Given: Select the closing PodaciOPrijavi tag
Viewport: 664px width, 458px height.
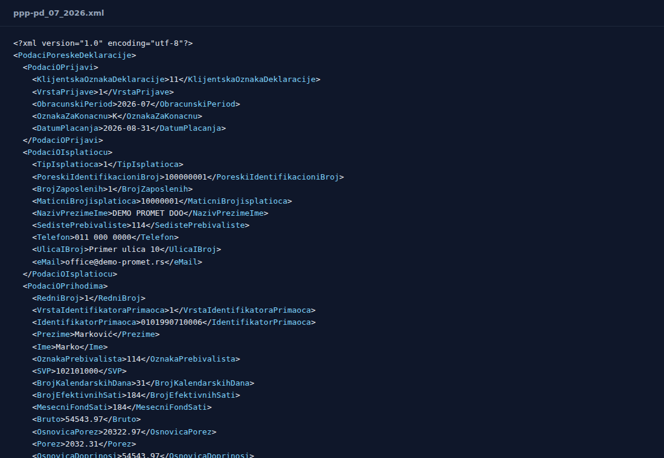Looking at the screenshot, I should (x=63, y=140).
